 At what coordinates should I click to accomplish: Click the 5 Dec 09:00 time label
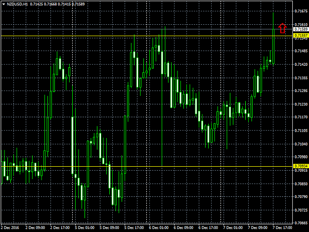click(109, 228)
